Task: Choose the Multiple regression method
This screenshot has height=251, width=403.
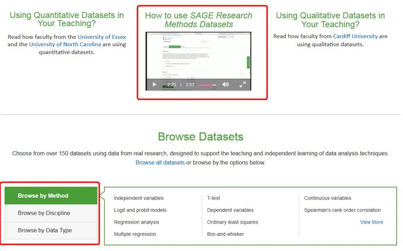Action: 135,234
